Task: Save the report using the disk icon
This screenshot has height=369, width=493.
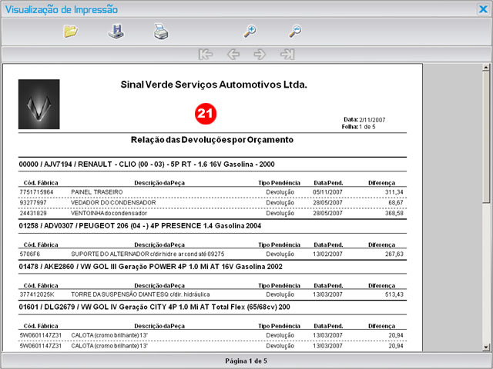Action: point(116,32)
